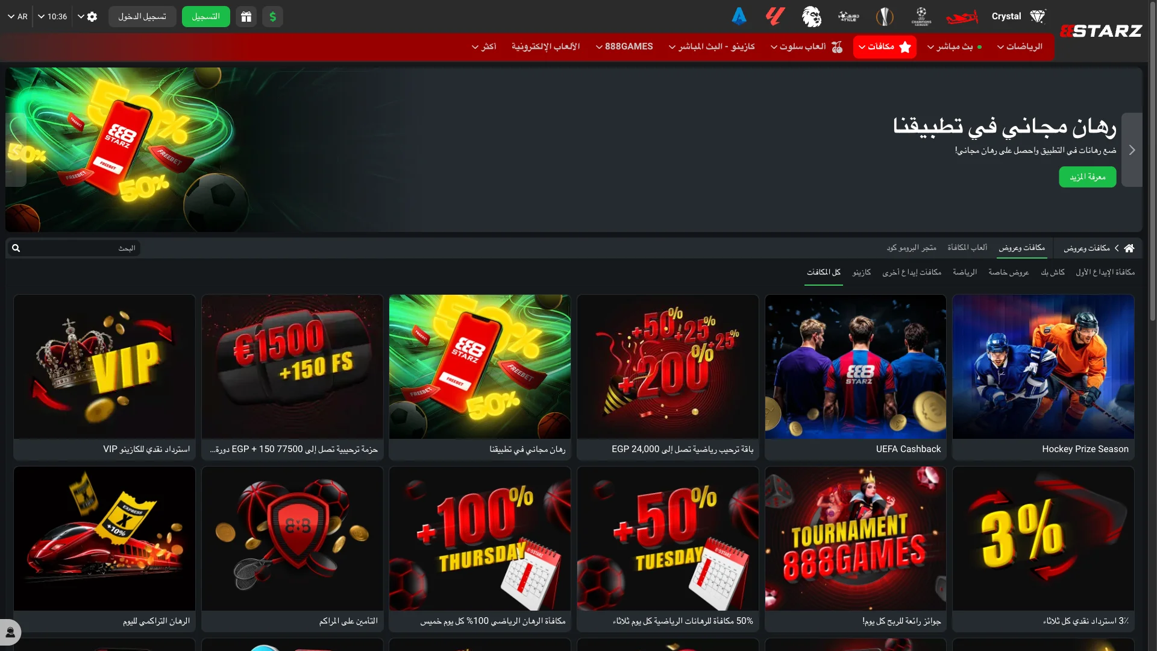Open the +50% Tuesday bonus card

668,549
